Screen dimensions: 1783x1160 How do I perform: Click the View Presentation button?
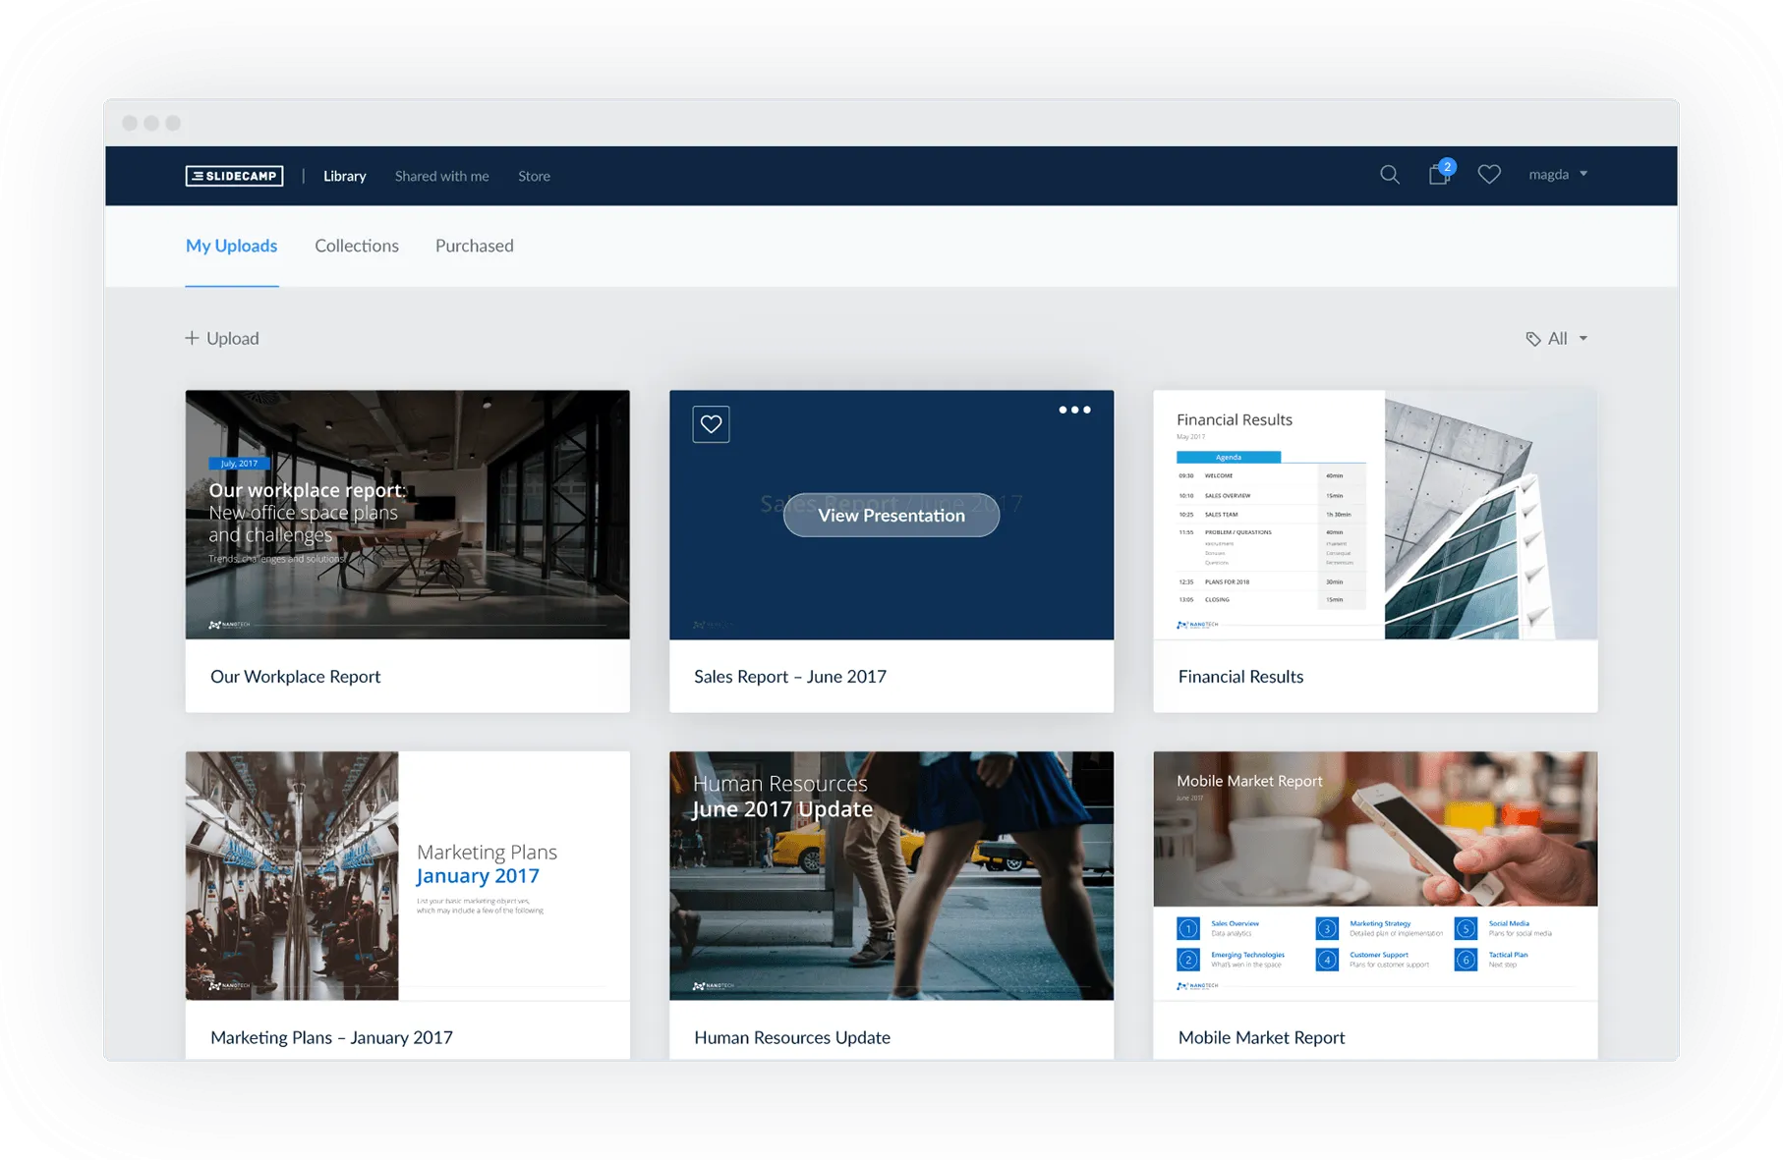891,515
